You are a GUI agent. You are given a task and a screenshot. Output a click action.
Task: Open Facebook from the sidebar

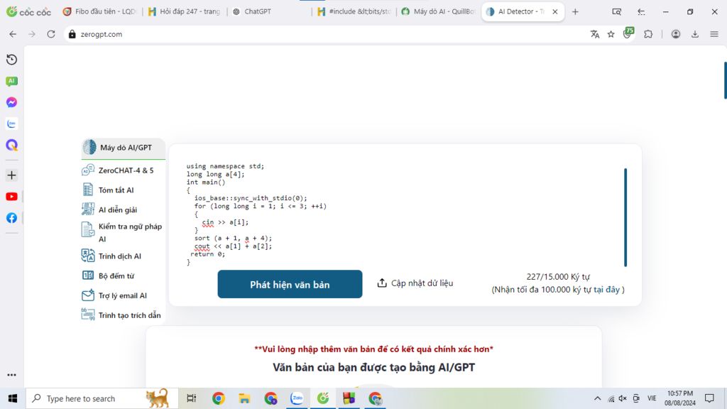click(x=11, y=218)
